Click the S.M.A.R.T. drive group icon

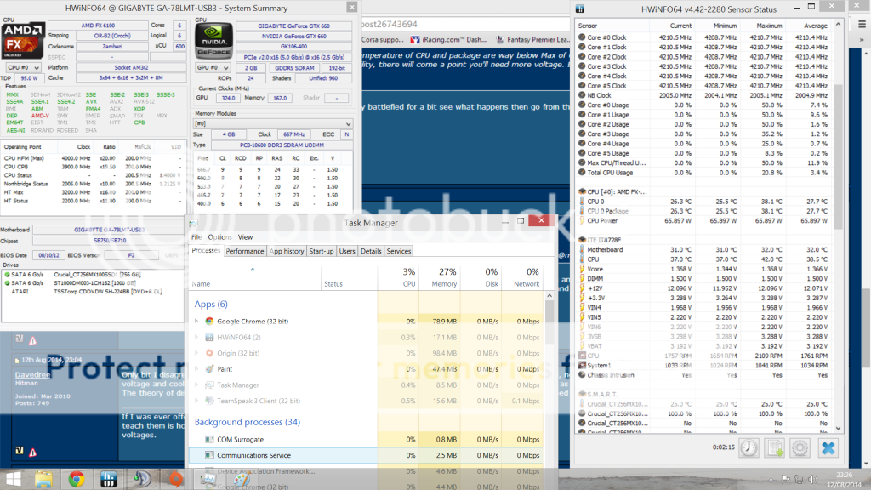pos(582,394)
